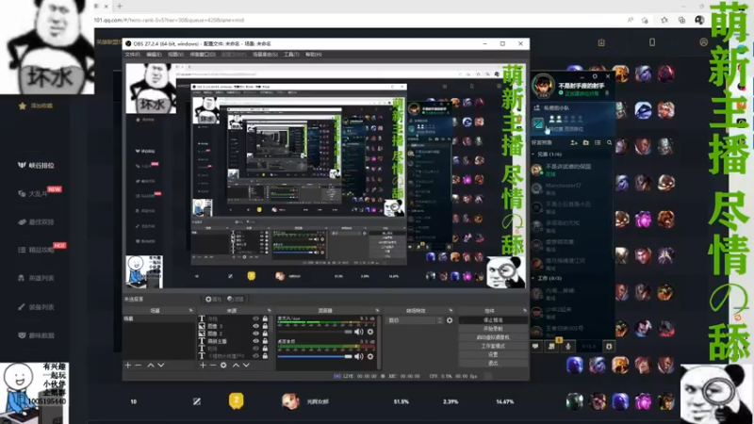
Task: Open OBS 设置 settings button
Action: (x=493, y=355)
